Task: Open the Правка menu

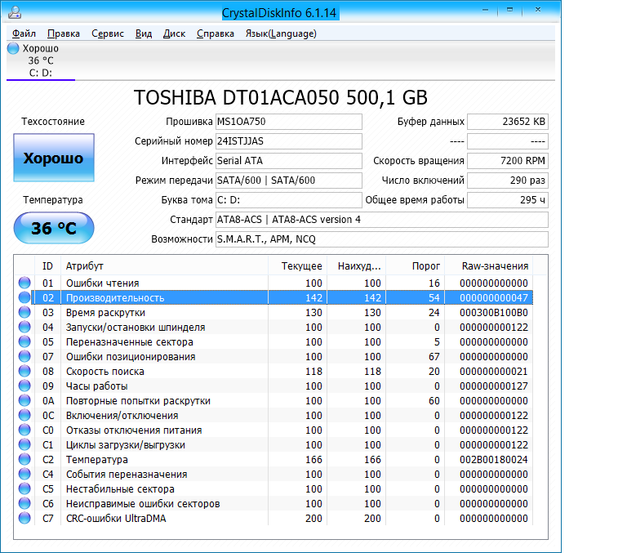Action: (64, 33)
